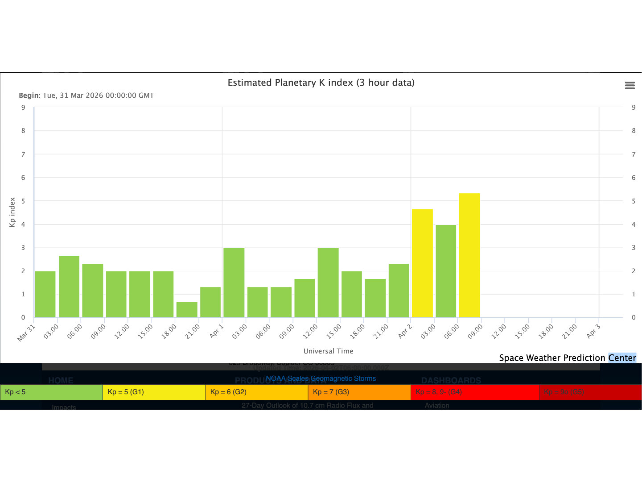Screen dimensions: 642x482
Task: Click the Aviation link
Action: (436, 406)
